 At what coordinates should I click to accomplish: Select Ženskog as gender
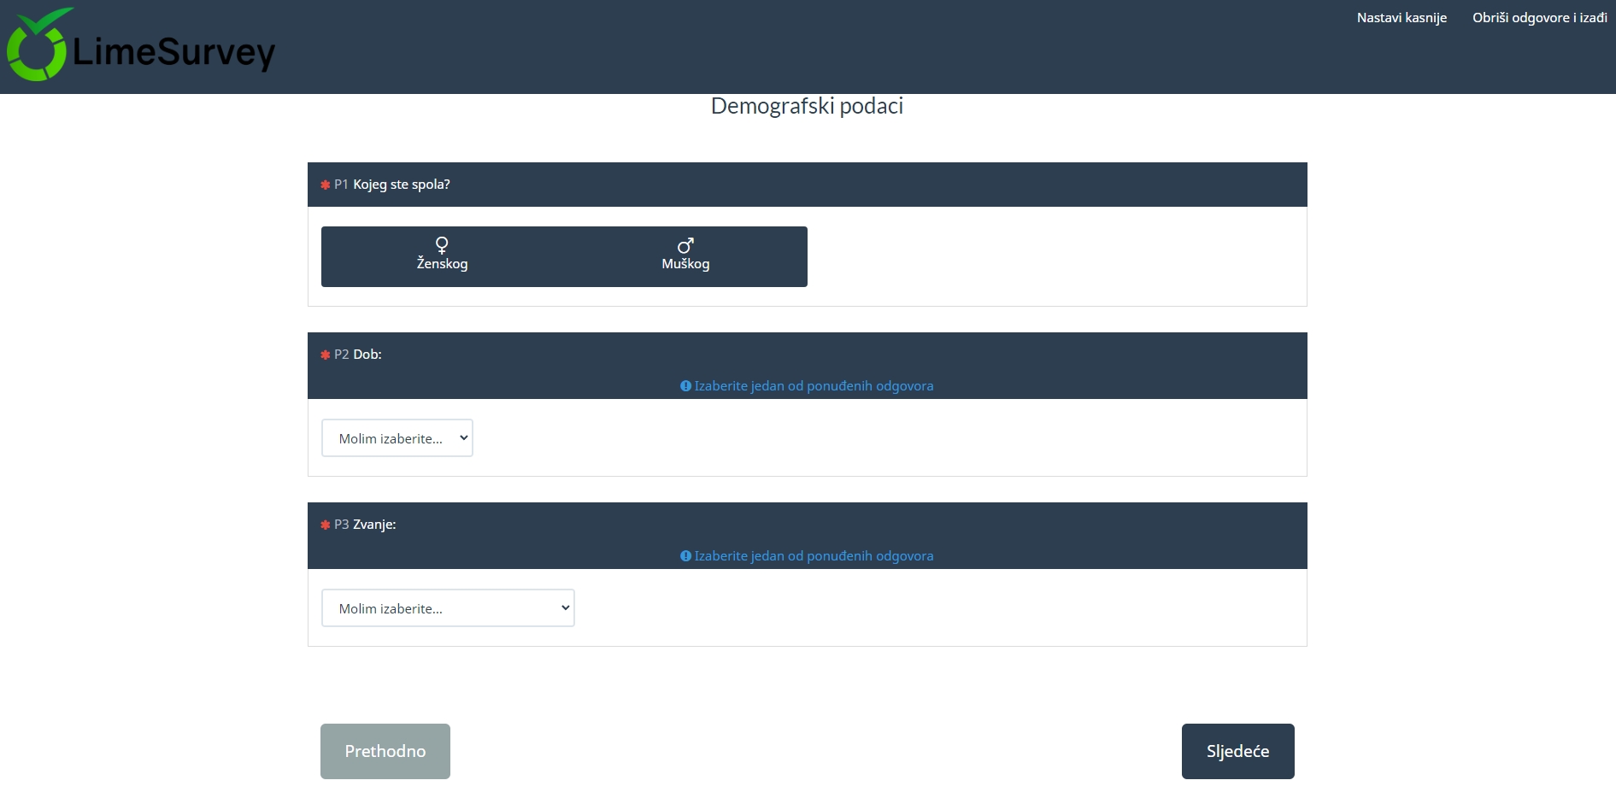coord(442,257)
